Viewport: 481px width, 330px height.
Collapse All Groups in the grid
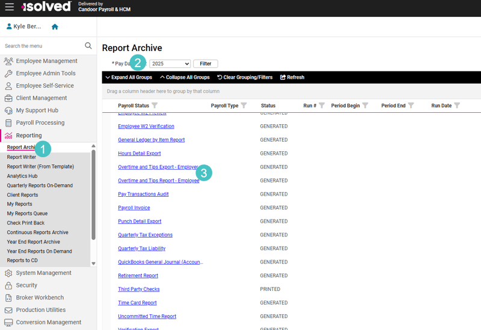(x=185, y=77)
